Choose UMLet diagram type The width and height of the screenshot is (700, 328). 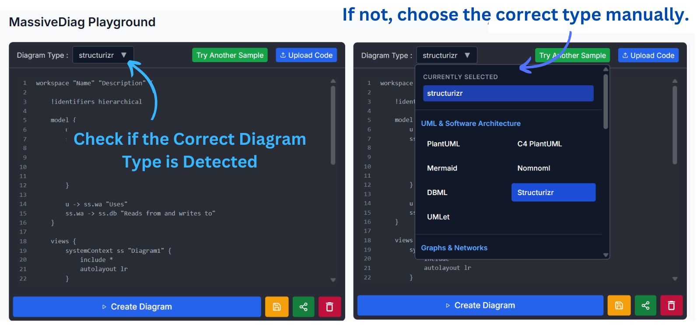pyautogui.click(x=438, y=217)
